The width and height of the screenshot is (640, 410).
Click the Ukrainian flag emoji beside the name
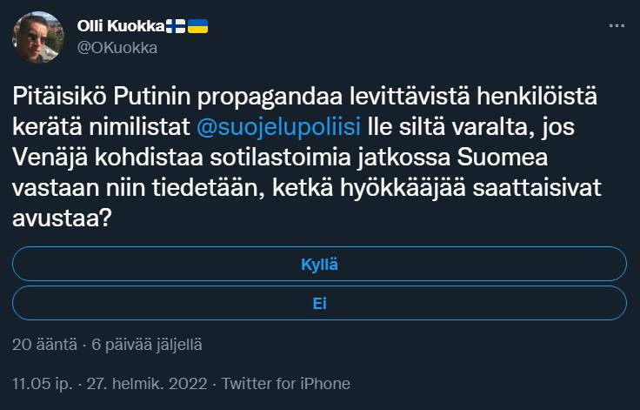198,27
